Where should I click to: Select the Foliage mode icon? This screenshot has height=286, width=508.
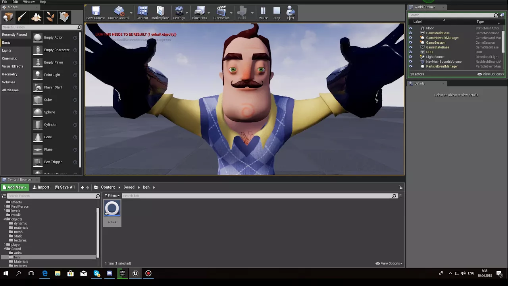click(x=50, y=17)
